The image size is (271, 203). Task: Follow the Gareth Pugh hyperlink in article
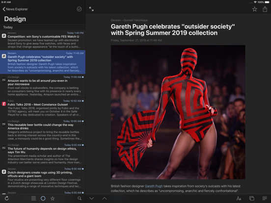coord(154,186)
